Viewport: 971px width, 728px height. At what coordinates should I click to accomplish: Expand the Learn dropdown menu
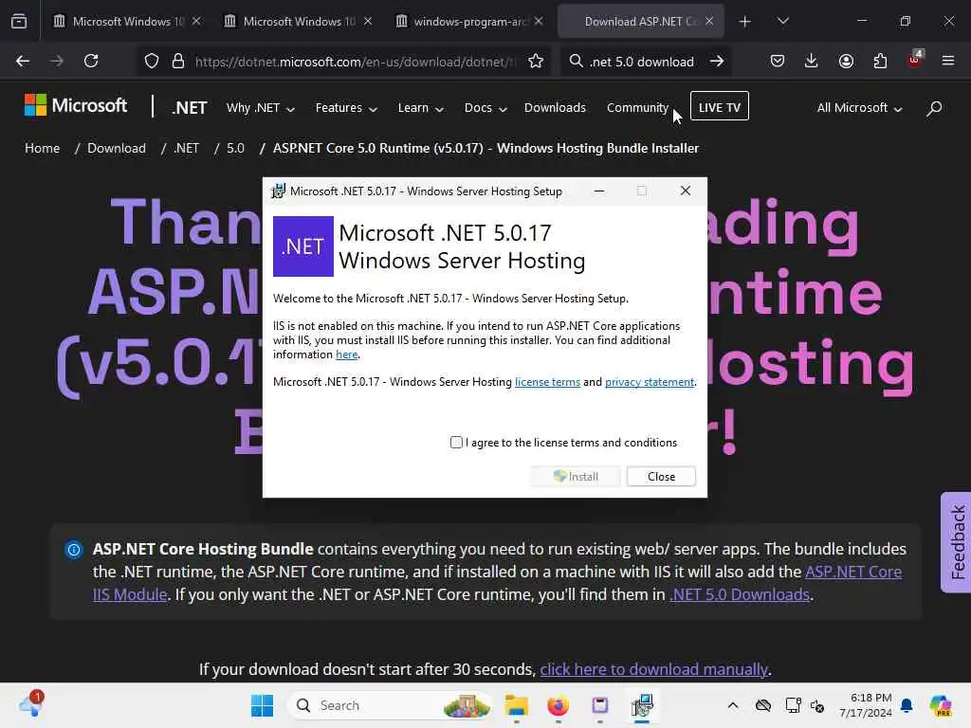pos(420,108)
